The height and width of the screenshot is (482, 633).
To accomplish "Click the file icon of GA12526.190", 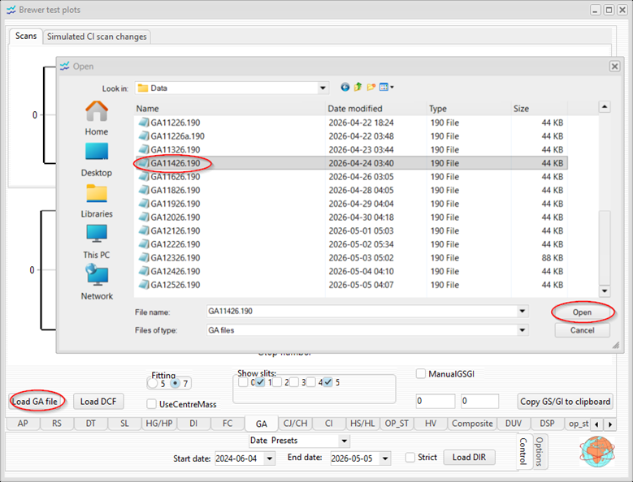I will (144, 285).
